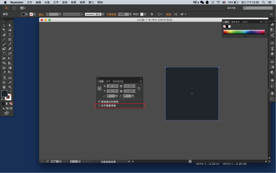Select the Type tool
The image size is (276, 173).
click(10, 35)
